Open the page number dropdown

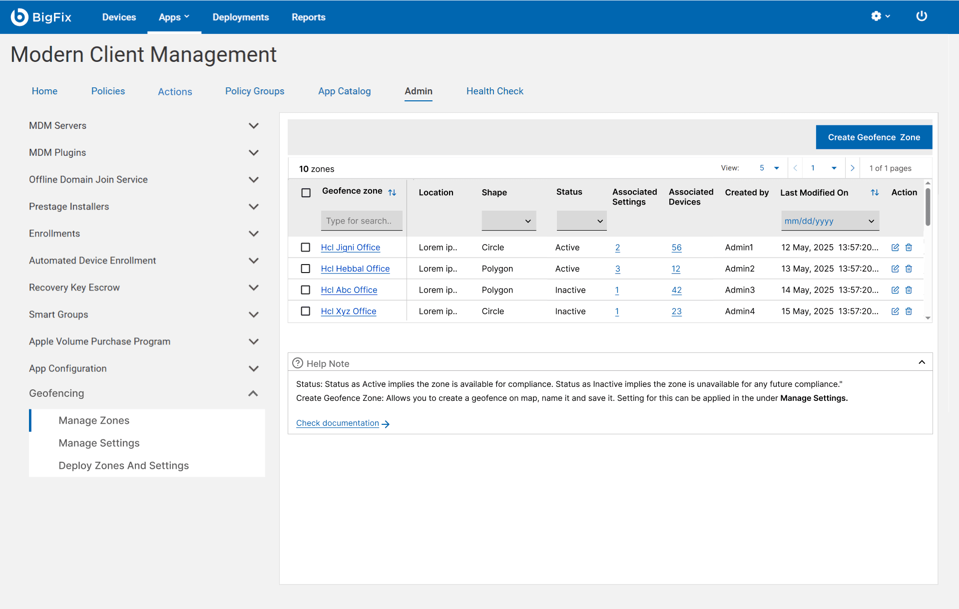(x=824, y=168)
